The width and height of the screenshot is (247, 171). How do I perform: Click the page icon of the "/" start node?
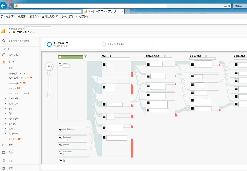click(x=104, y=64)
